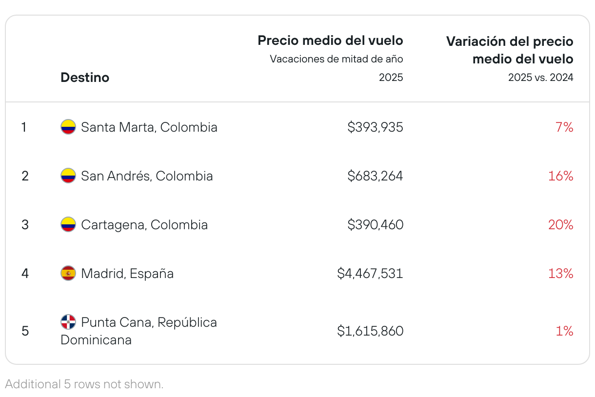Select the 16% price variation value
Viewport: 595px width, 397px height.
coord(561,176)
